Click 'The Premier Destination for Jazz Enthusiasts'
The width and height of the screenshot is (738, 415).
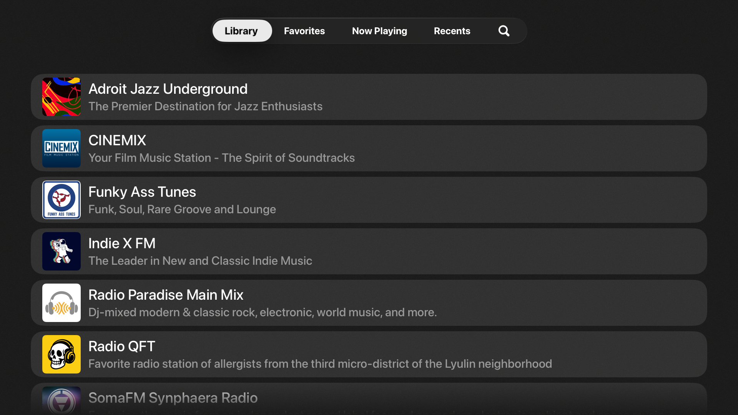pyautogui.click(x=205, y=106)
